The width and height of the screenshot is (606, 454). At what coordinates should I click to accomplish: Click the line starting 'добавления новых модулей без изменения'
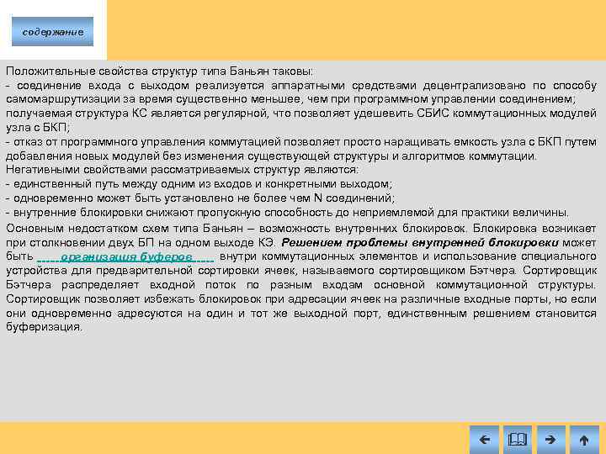click(271, 156)
